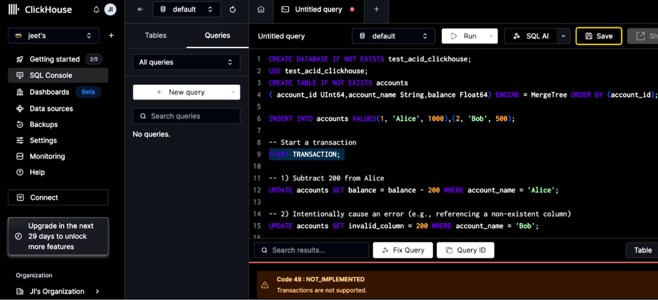This screenshot has width=658, height=300.
Task: Open the JI user avatar menu
Action: tap(111, 9)
